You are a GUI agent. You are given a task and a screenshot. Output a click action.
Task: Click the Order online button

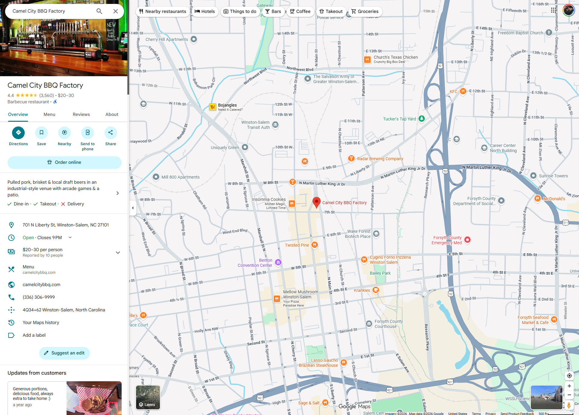tap(64, 162)
